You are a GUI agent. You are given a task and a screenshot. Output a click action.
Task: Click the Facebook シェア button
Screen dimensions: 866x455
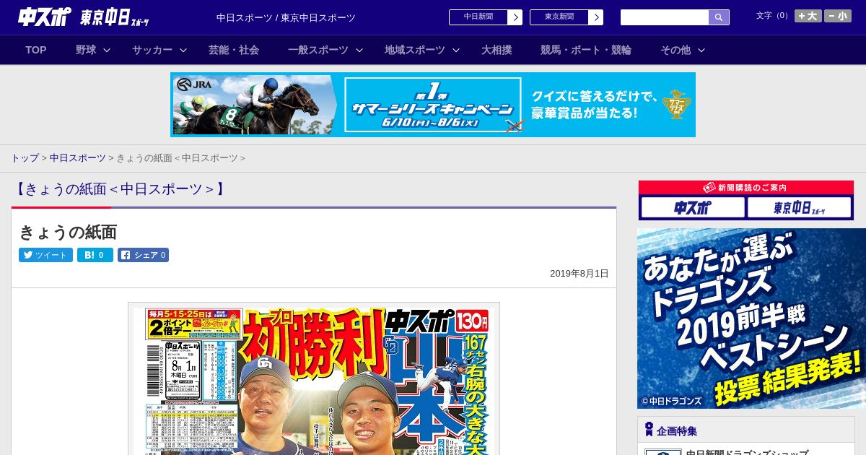click(x=144, y=255)
